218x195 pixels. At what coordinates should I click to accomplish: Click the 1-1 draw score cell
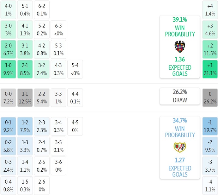tap(25, 98)
